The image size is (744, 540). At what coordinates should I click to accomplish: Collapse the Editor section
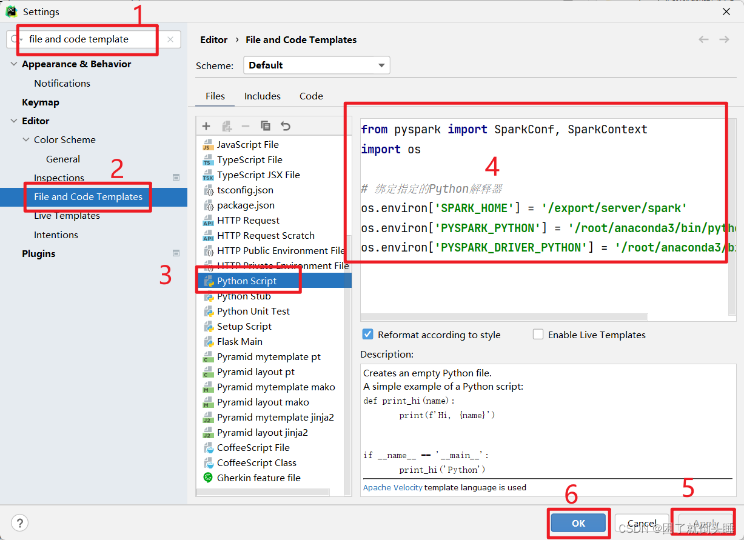pyautogui.click(x=14, y=121)
